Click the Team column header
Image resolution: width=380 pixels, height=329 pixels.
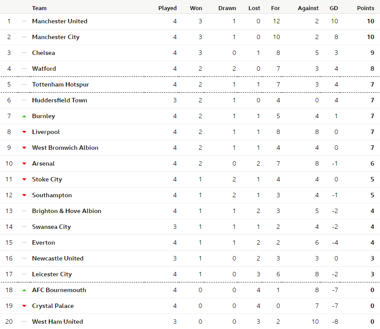click(39, 8)
